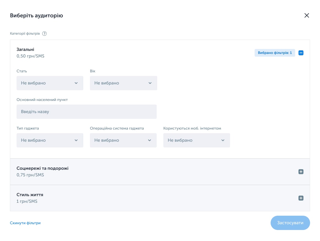Open the Операційна система гаджета dropdown
320x241 pixels.
(123, 140)
